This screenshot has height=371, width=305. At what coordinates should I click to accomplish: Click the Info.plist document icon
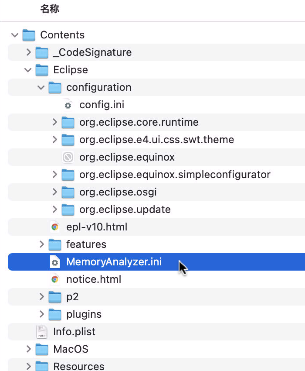pos(41,332)
